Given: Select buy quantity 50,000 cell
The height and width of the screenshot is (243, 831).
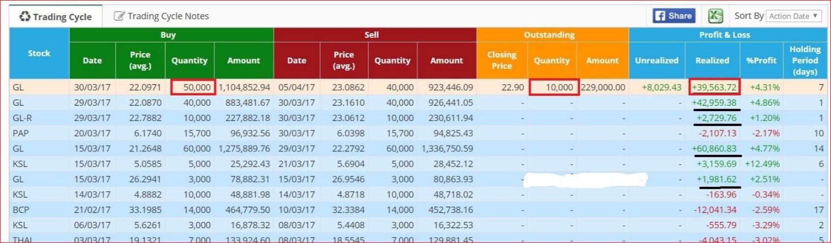Looking at the screenshot, I should (x=193, y=87).
